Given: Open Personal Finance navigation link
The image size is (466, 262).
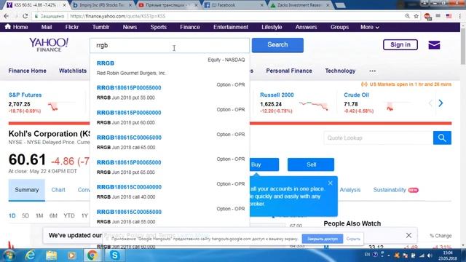Looking at the screenshot, I should pyautogui.click(x=289, y=71).
